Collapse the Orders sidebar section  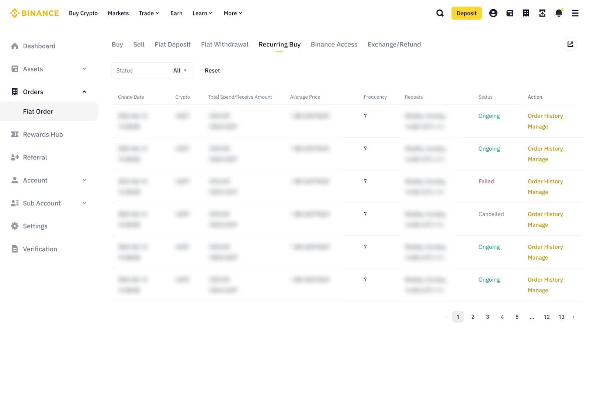[x=84, y=92]
